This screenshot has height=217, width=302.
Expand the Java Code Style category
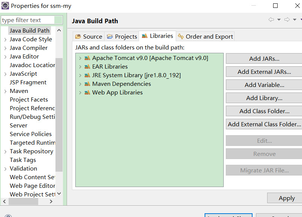[5, 39]
